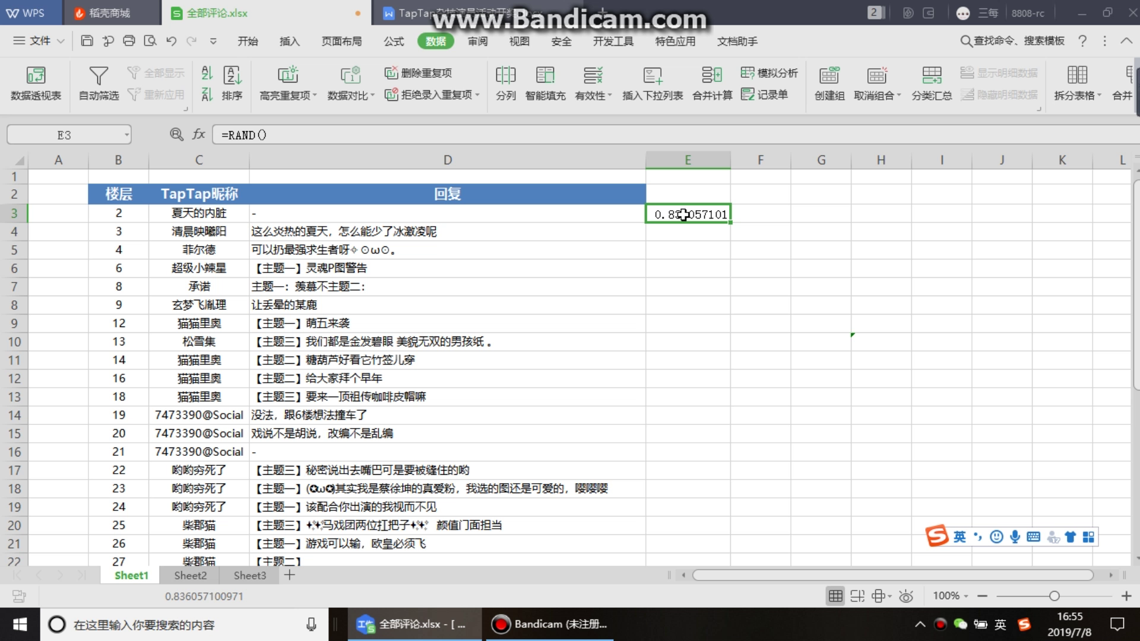Click the Save icon in quick toolbar

[87, 41]
